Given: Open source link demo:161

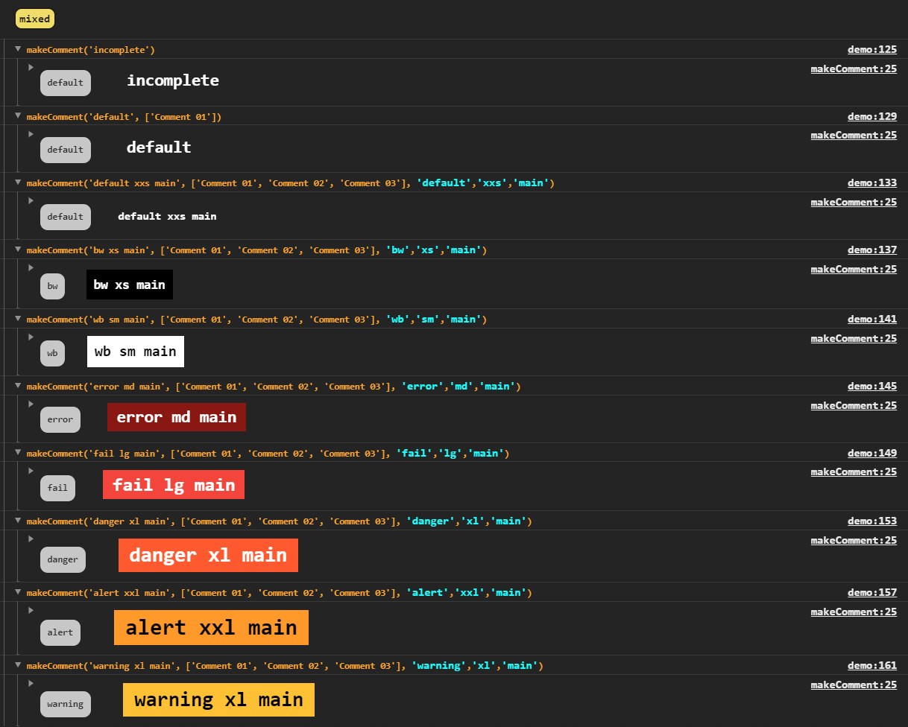Looking at the screenshot, I should click(872, 665).
